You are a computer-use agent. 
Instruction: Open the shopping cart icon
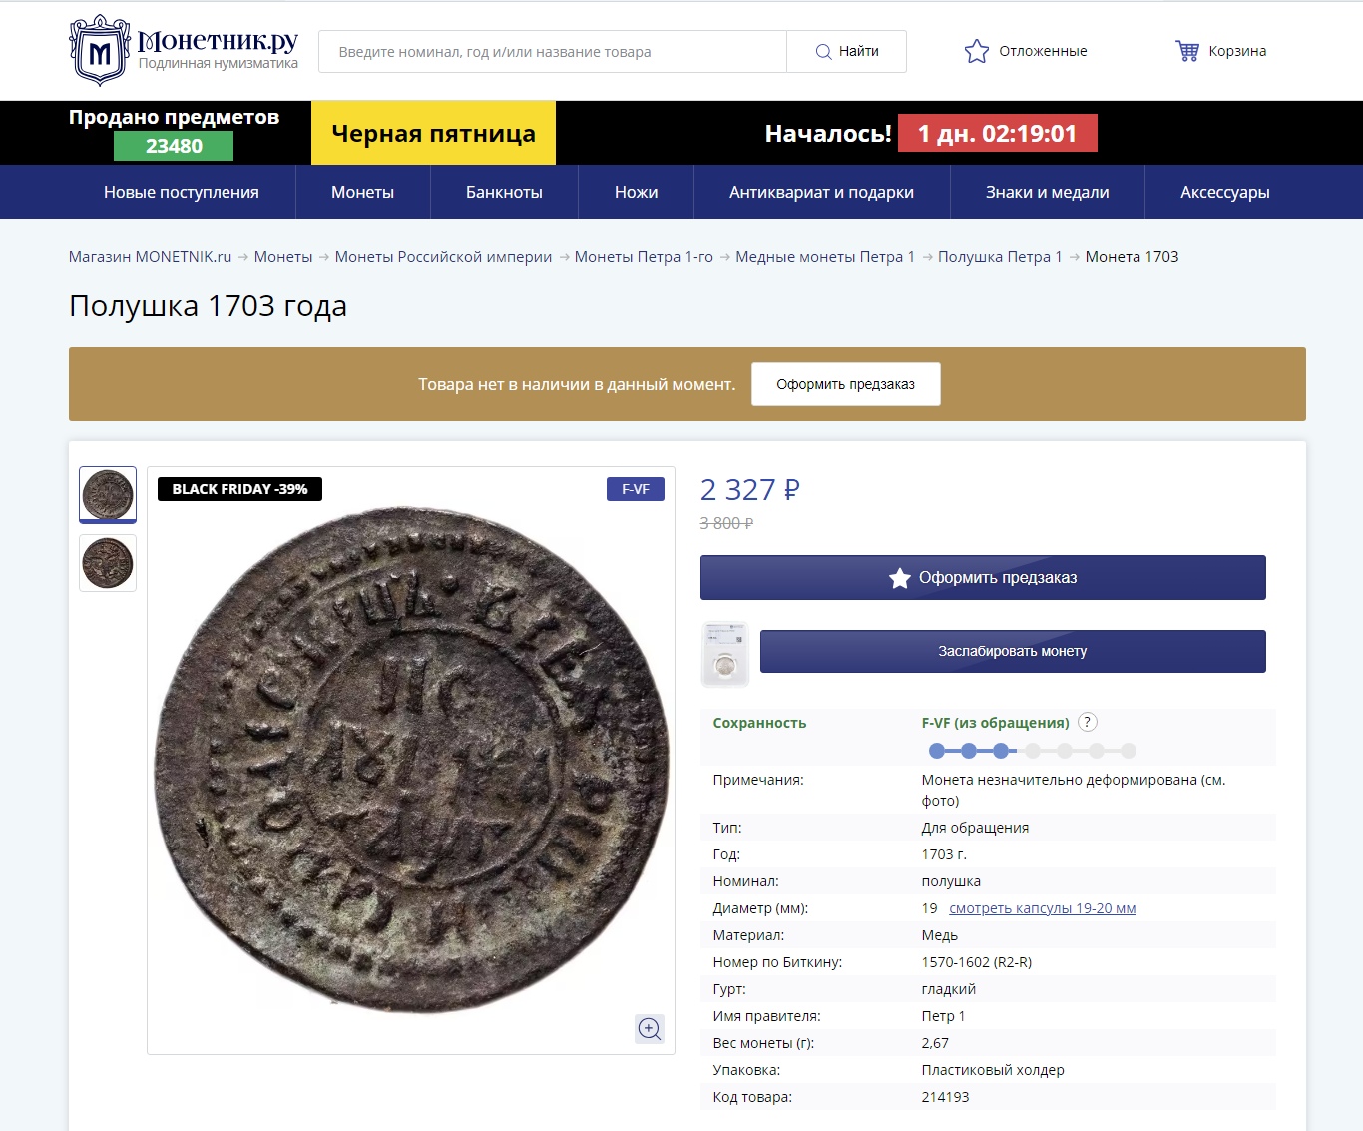click(1187, 51)
